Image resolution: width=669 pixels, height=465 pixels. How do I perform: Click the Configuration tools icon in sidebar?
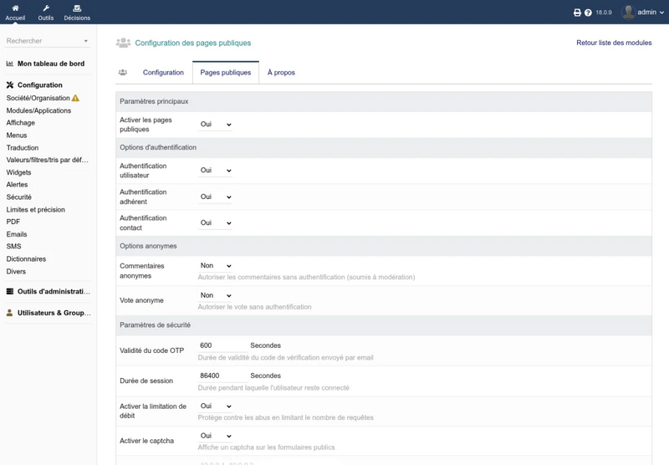[x=10, y=85]
